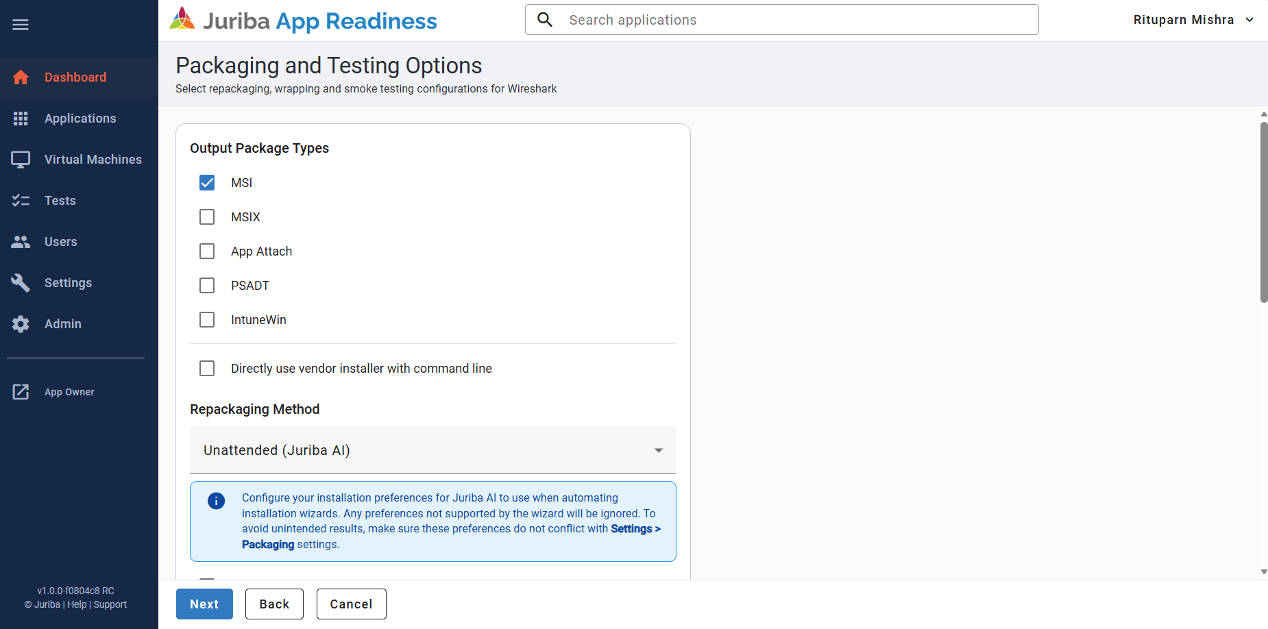
Task: Click the Next button
Action: click(x=204, y=604)
